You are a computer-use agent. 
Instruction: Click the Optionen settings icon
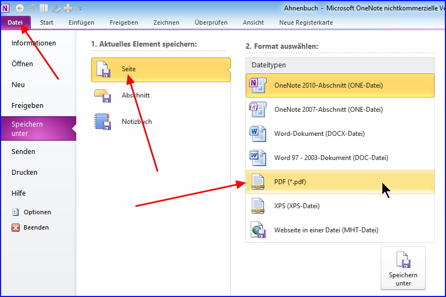click(x=16, y=212)
